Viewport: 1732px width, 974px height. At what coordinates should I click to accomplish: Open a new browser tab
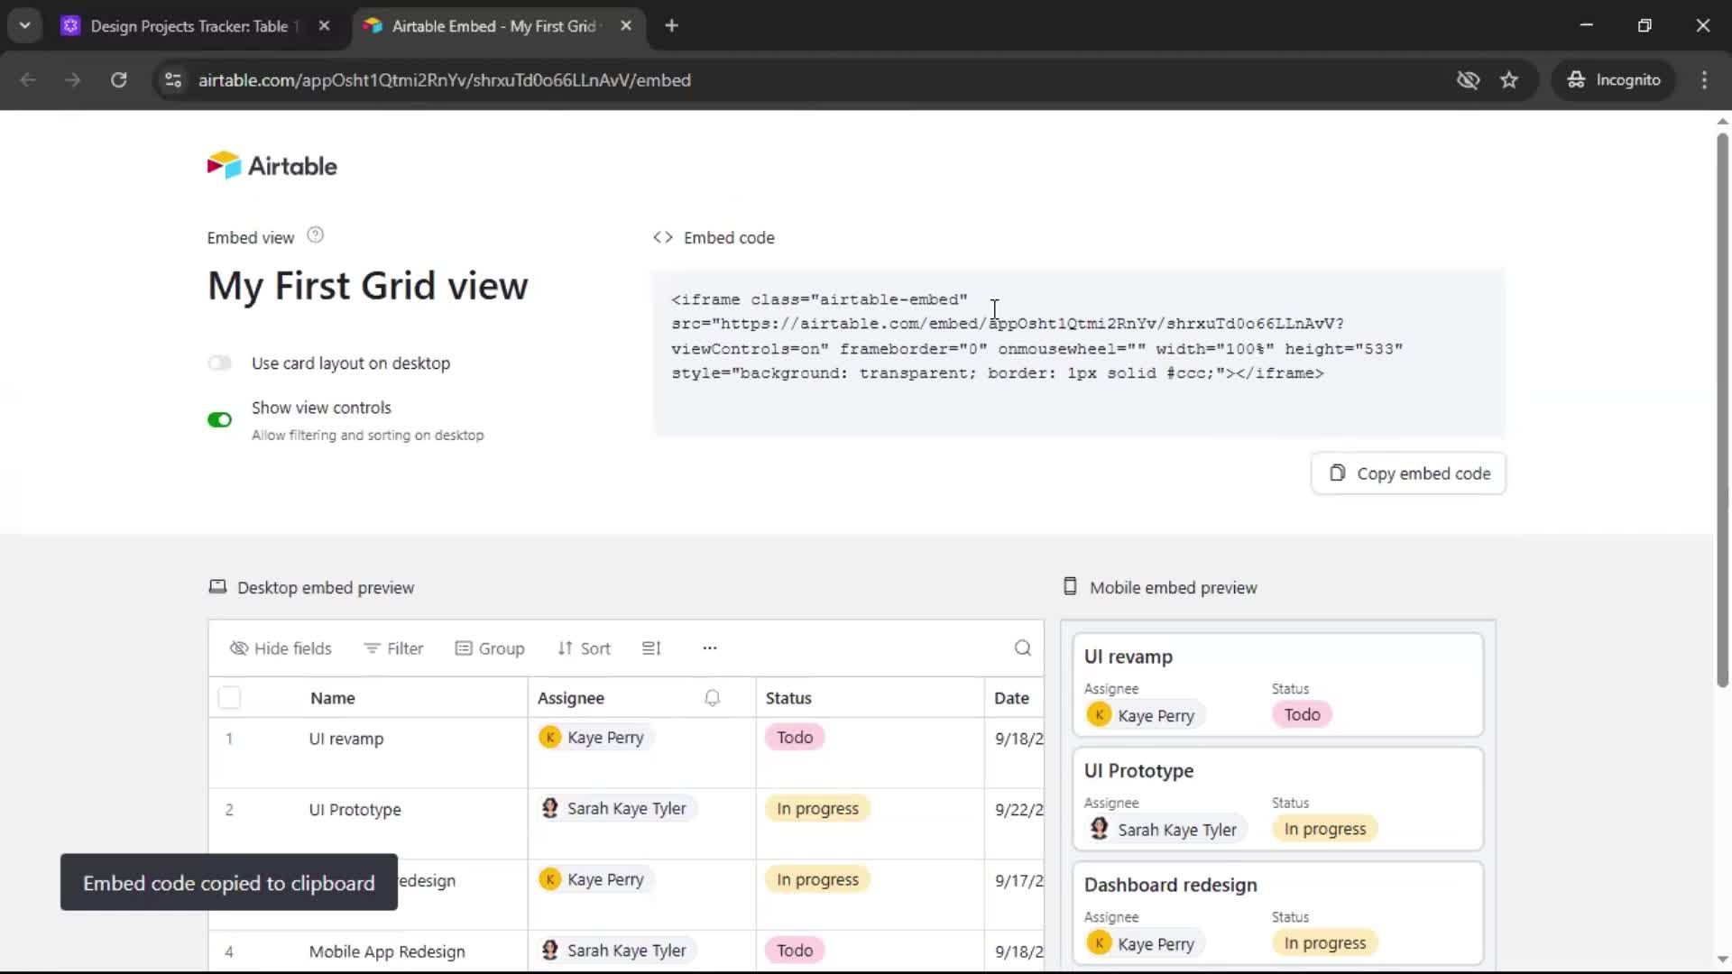671,26
